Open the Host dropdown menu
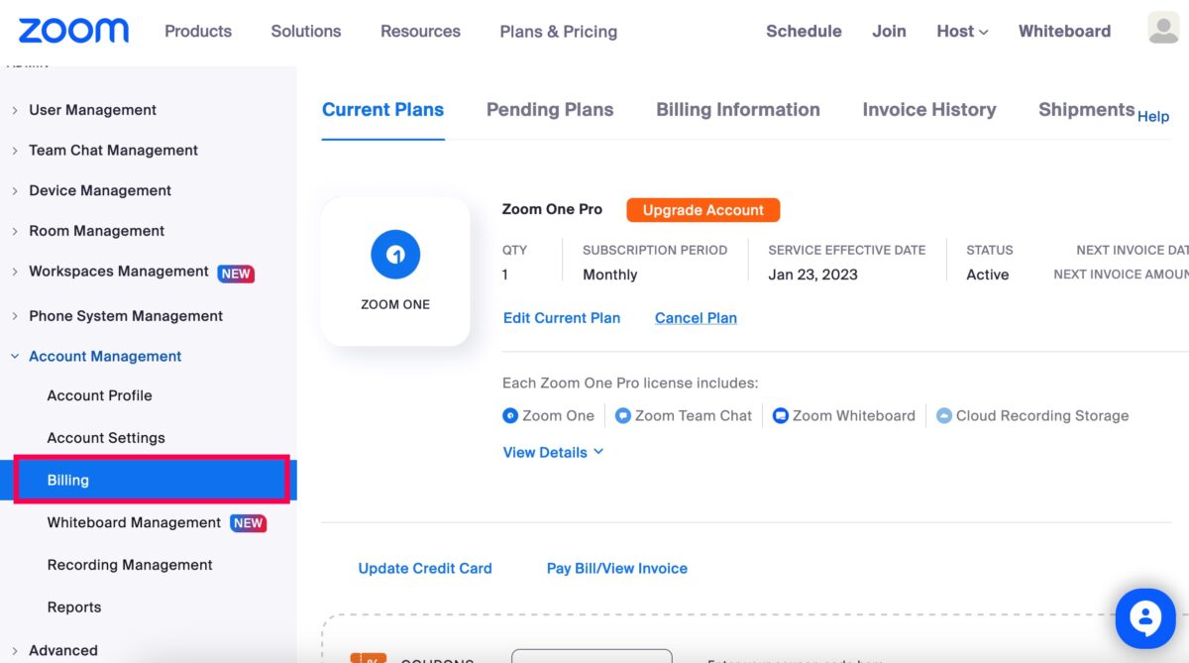1189x663 pixels. click(x=962, y=32)
